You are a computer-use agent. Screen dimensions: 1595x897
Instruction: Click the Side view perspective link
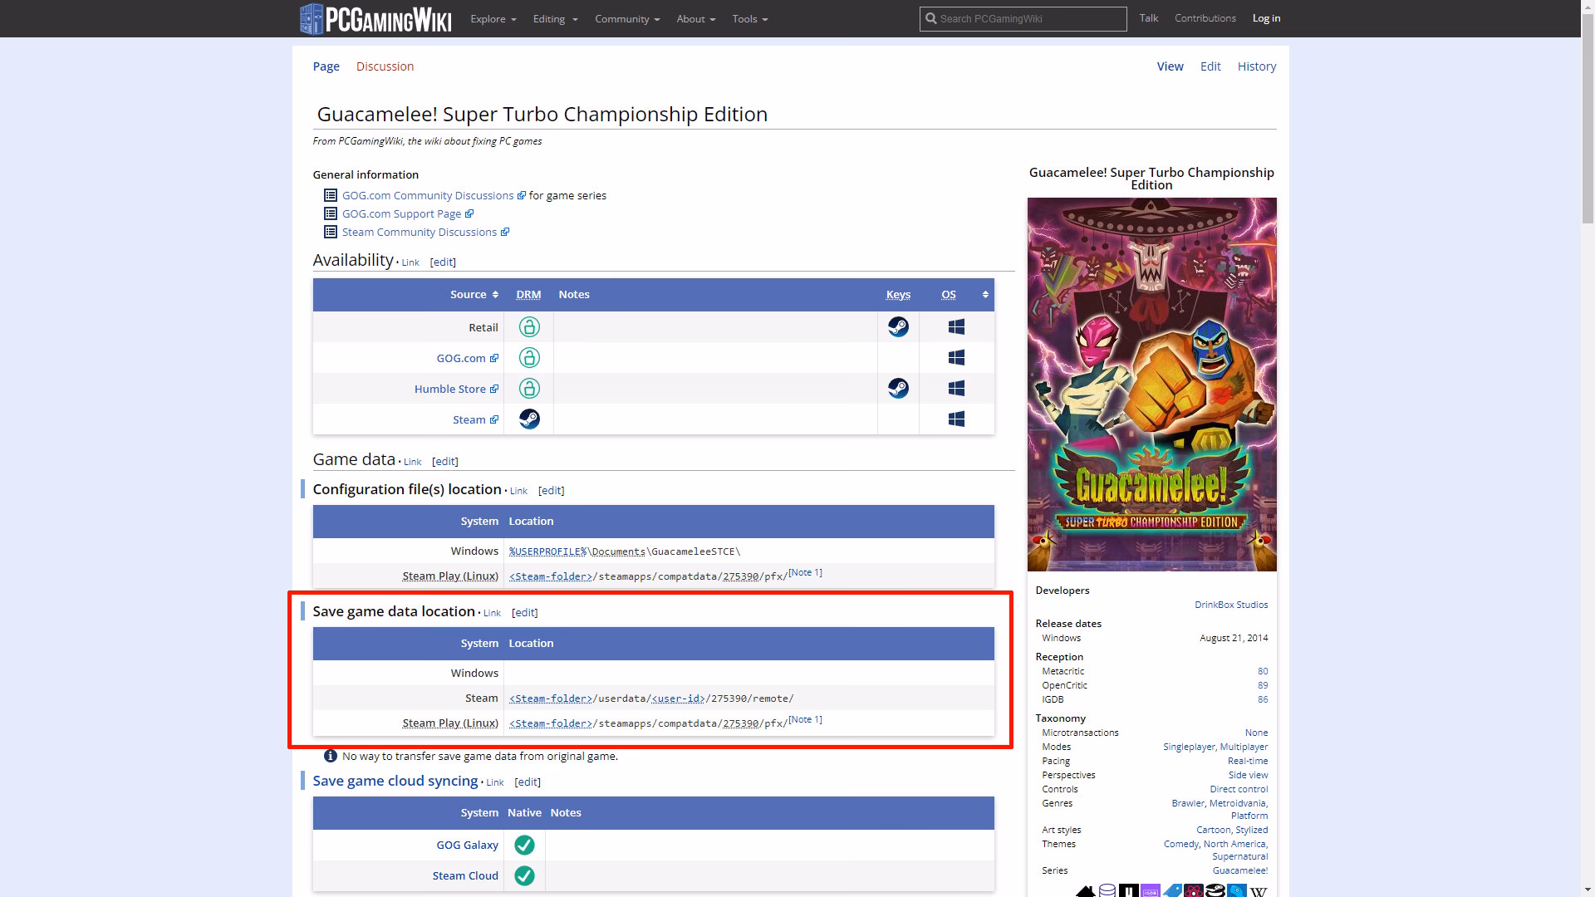(1248, 775)
